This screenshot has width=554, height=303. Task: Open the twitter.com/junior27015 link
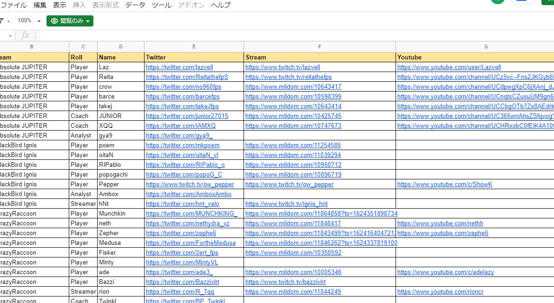(x=187, y=116)
